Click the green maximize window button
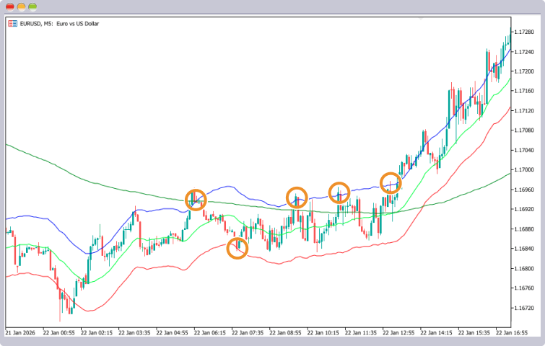This screenshot has height=346, width=545. click(x=32, y=6)
